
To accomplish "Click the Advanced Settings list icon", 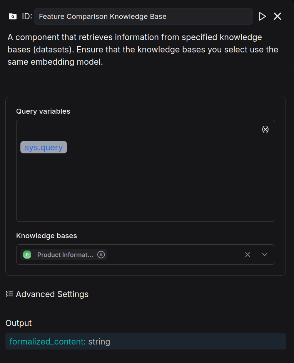I will click(x=10, y=294).
